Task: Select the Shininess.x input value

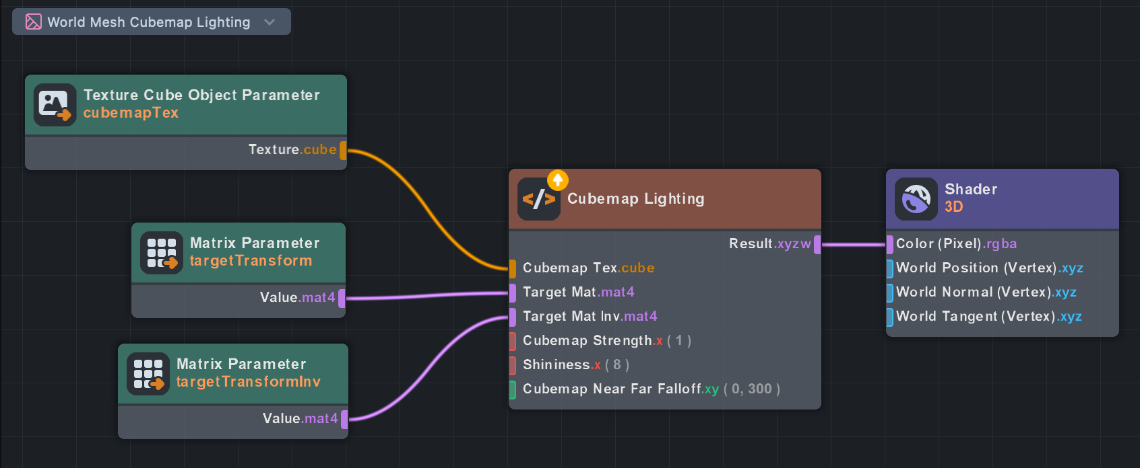Action: [x=616, y=365]
